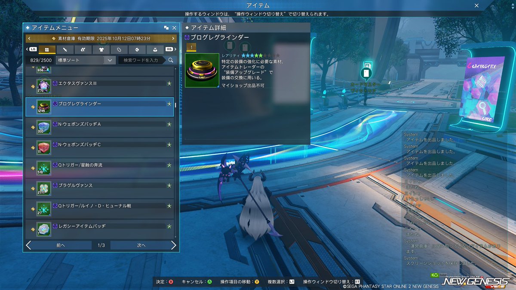
Task: Click the 次へ next page button
Action: pyautogui.click(x=141, y=245)
